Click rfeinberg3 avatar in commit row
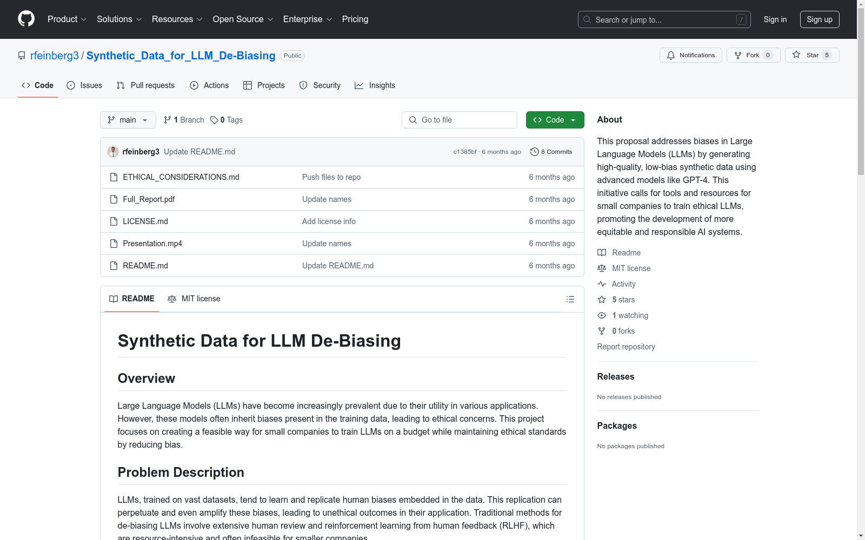Image resolution: width=865 pixels, height=540 pixels. tap(113, 152)
